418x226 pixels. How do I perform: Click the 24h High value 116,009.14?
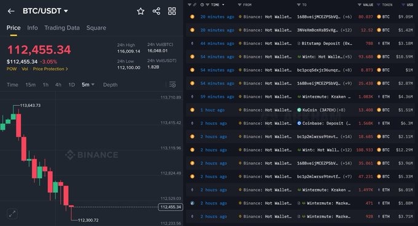128,51
